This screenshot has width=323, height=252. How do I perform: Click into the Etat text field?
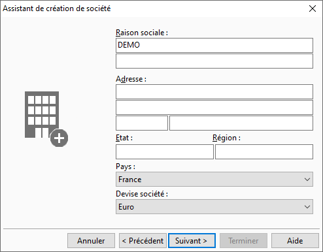(x=165, y=151)
